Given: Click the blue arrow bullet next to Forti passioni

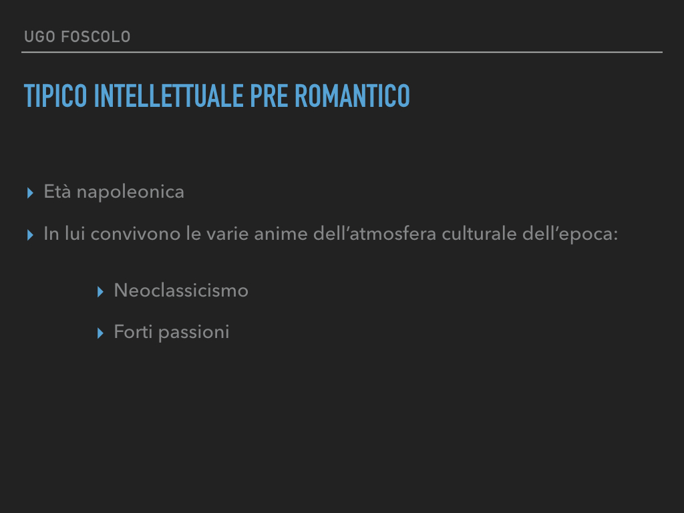Looking at the screenshot, I should pyautogui.click(x=100, y=333).
